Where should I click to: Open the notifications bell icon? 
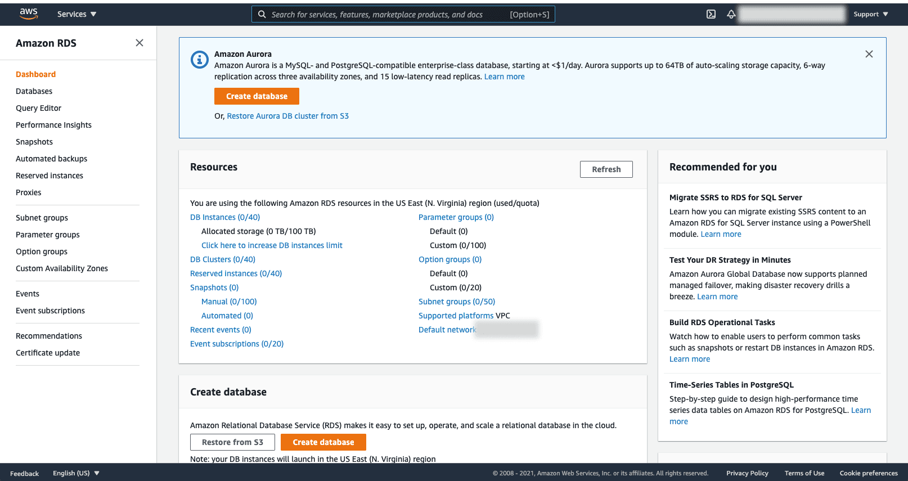[731, 14]
